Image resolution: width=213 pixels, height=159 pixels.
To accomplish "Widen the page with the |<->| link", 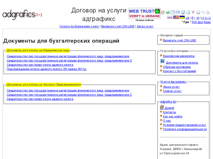I will tap(208, 18).
